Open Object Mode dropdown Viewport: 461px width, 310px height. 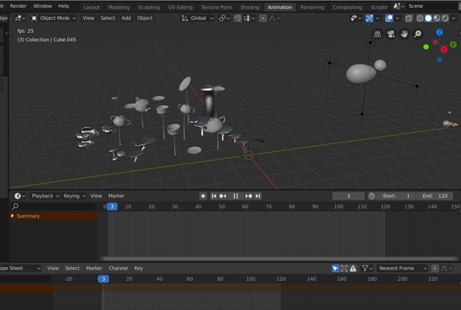[54, 18]
